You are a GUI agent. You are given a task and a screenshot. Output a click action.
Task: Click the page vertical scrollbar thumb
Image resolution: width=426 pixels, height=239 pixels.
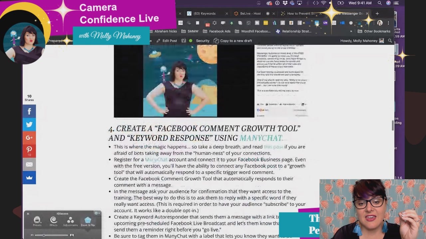393,126
